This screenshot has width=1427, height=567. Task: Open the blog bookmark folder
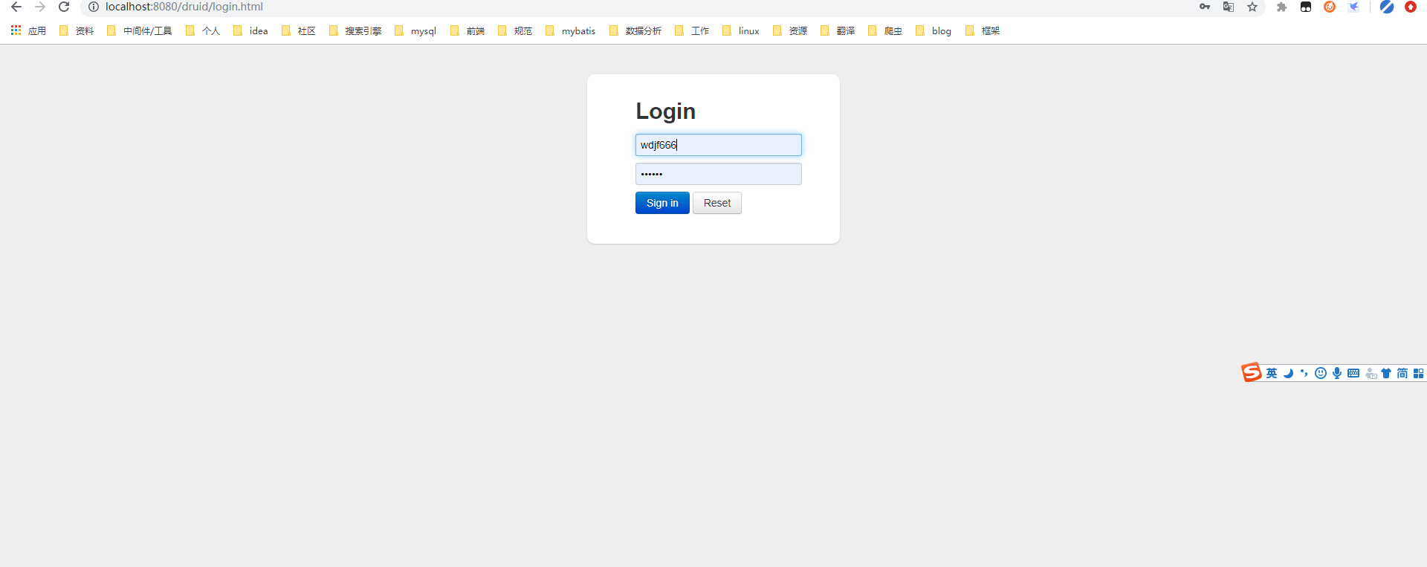coord(933,30)
